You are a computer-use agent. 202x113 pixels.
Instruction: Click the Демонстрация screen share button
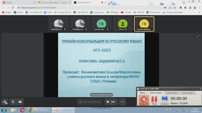pos(90,102)
